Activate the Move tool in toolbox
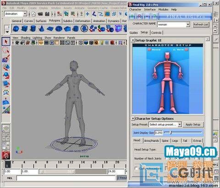Viewport: 220px width, 188px height. [6, 67]
